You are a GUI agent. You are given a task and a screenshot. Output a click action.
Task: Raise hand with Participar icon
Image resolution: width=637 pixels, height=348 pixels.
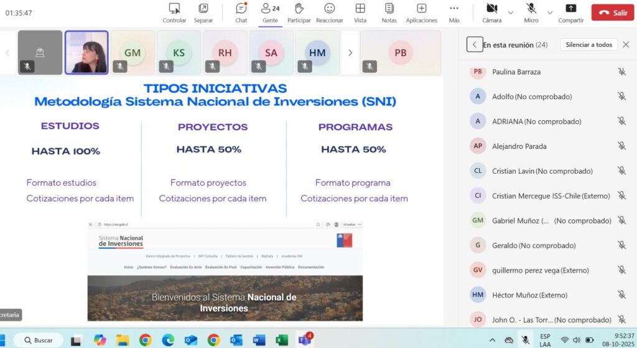click(x=299, y=9)
